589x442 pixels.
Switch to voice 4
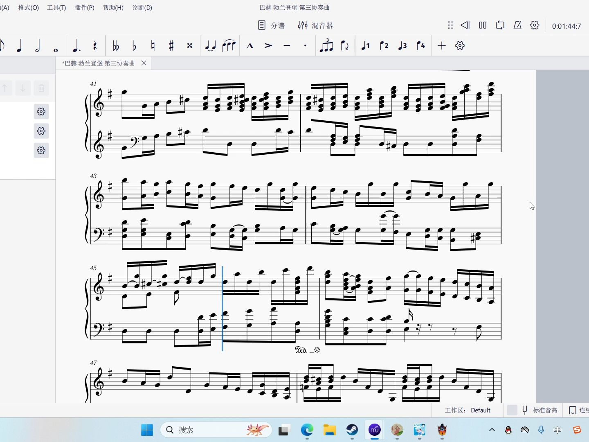(421, 46)
